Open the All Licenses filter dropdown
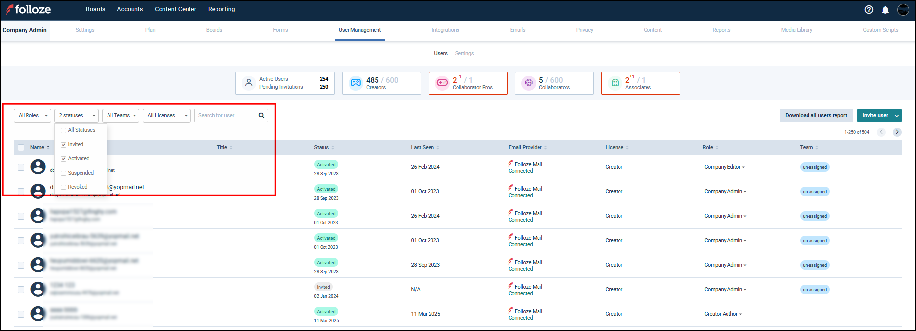The width and height of the screenshot is (916, 331). [167, 116]
